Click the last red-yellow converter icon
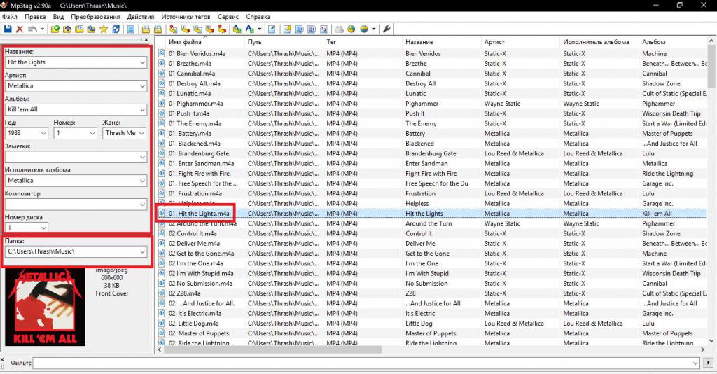This screenshot has height=374, width=717. (x=222, y=29)
